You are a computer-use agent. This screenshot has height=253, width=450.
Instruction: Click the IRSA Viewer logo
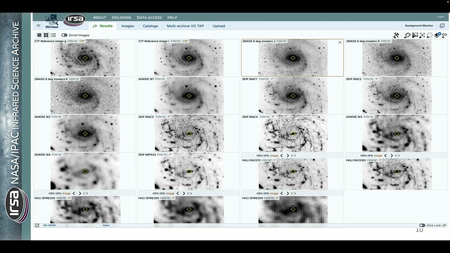click(x=52, y=21)
